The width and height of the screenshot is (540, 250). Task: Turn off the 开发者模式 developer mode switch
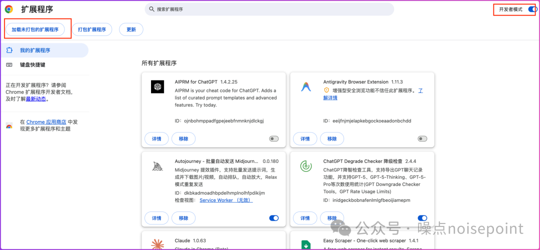click(x=532, y=9)
